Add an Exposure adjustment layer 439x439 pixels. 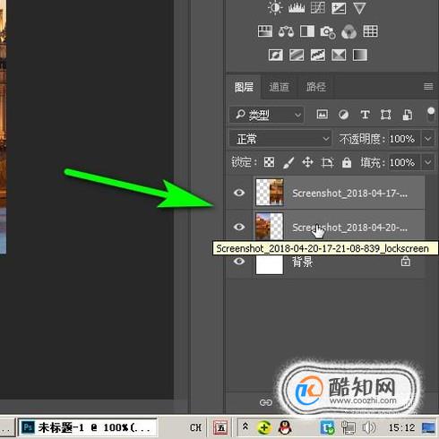click(x=339, y=8)
